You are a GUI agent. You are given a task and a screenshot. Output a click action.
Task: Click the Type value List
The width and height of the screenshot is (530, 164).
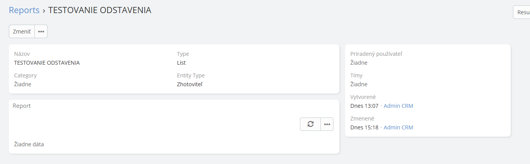(181, 63)
